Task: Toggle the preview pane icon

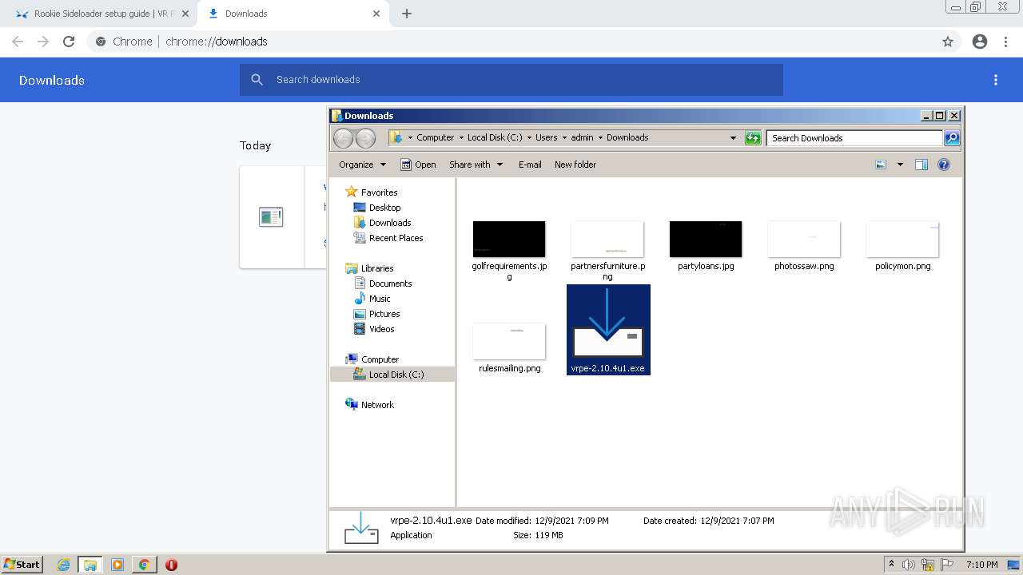Action: click(x=921, y=165)
